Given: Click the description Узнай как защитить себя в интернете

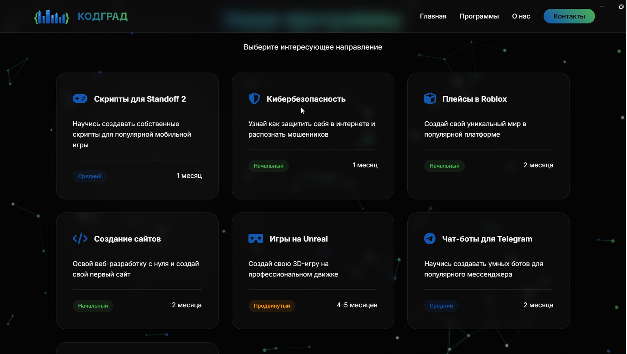Looking at the screenshot, I should point(312,129).
